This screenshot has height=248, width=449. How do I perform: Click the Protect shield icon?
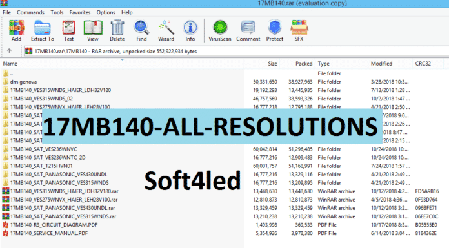[x=275, y=30]
